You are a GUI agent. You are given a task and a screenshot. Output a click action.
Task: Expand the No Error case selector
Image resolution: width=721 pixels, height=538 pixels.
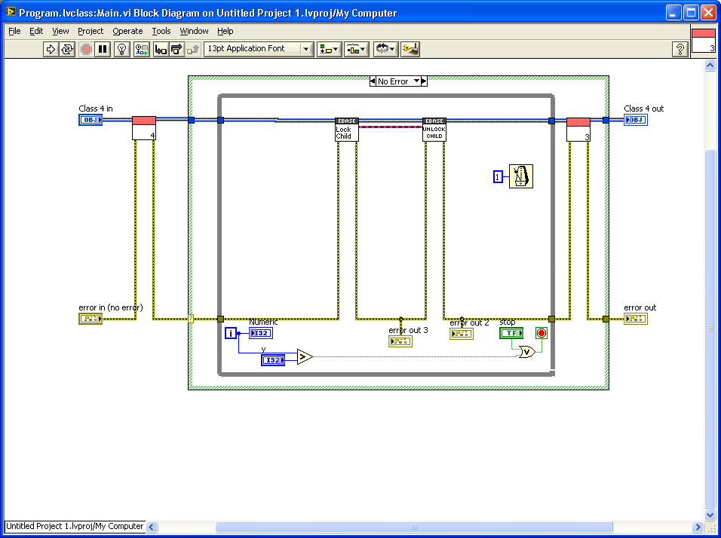coord(414,81)
